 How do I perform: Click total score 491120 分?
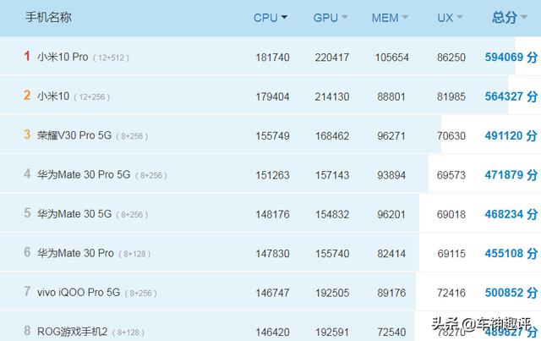tap(511, 135)
